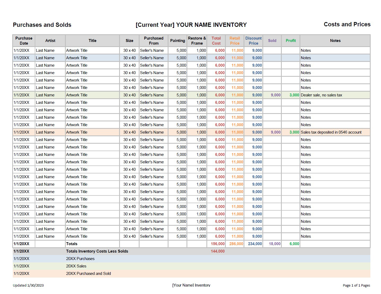Select the Sold 9,000 in the Sales tax row
This screenshot has width=381, height=294.
pyautogui.click(x=276, y=132)
